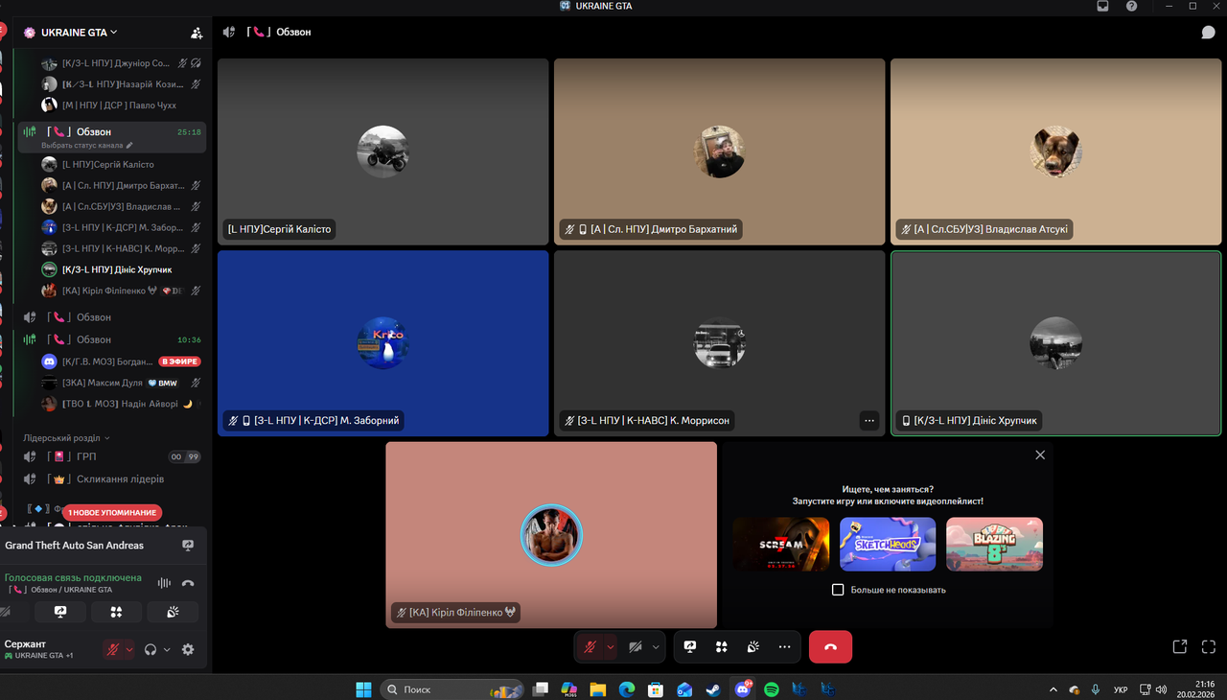1227x700 pixels.
Task: Click the "1 новое упоминание" pill
Action: point(112,512)
